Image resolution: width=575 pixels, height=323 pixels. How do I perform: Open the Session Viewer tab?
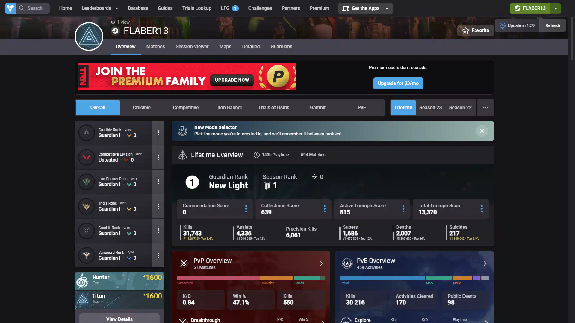pos(192,47)
